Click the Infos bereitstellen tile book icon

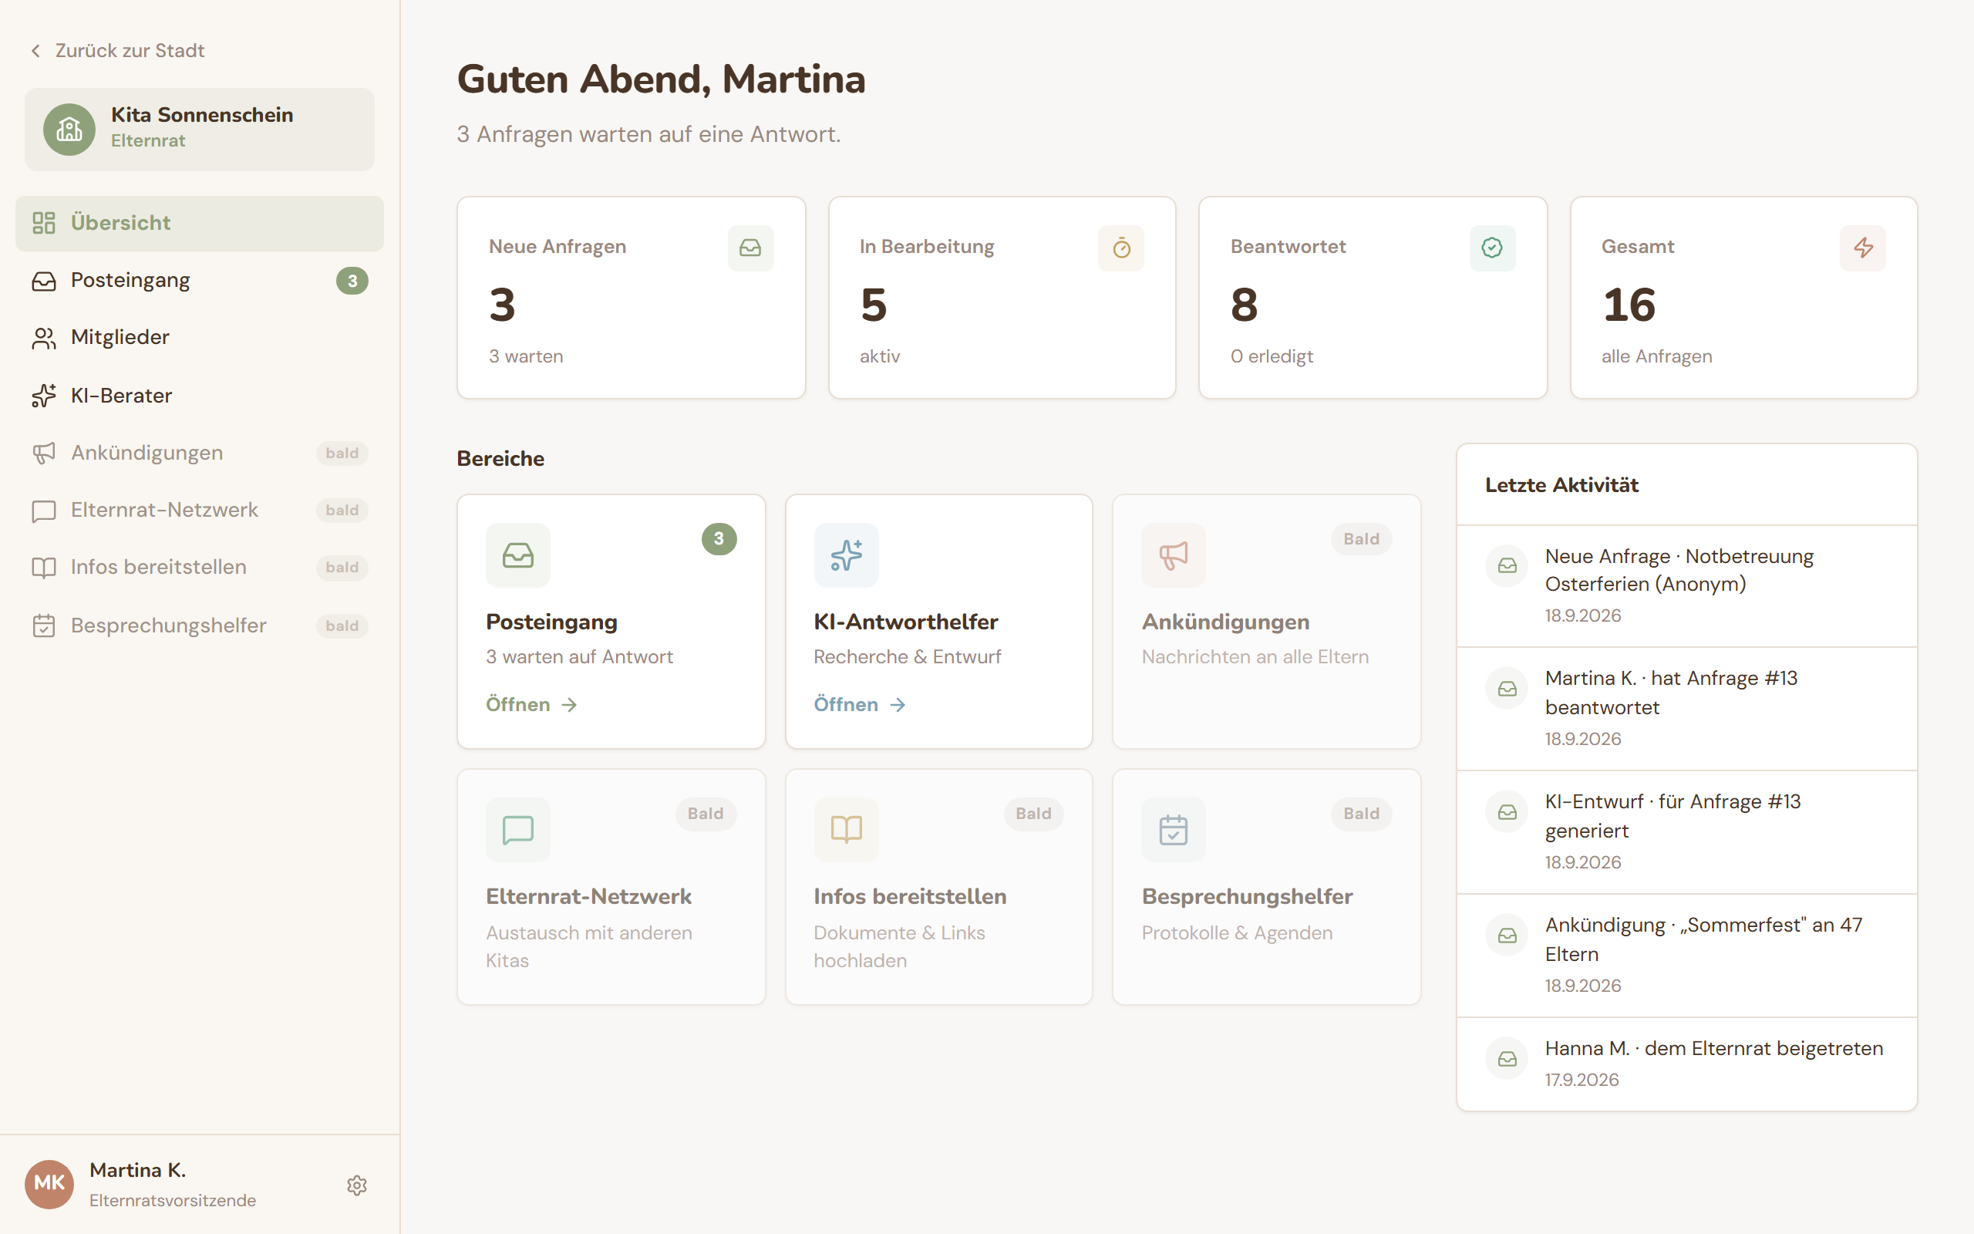pyautogui.click(x=846, y=830)
